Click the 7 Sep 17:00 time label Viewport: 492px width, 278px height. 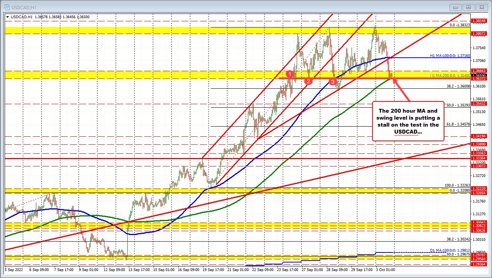pyautogui.click(x=65, y=270)
